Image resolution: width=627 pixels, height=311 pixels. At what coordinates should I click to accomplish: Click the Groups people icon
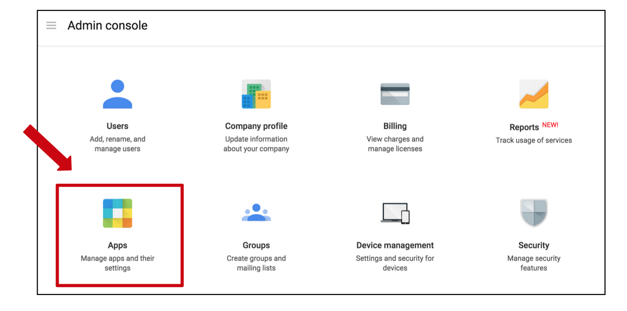(x=256, y=213)
